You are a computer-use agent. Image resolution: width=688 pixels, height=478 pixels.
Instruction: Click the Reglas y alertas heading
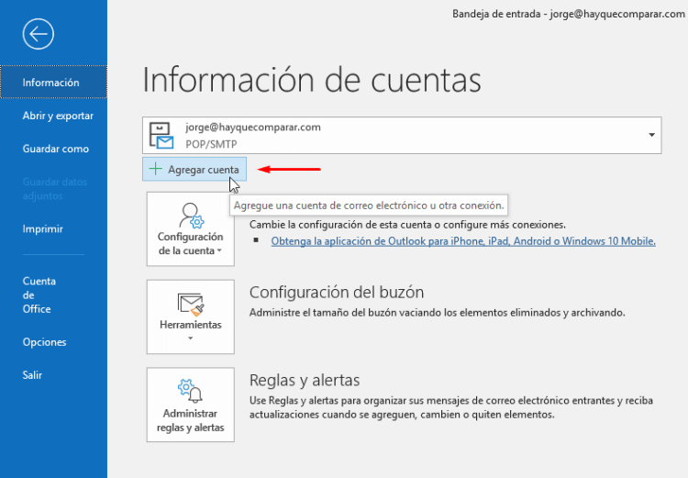click(305, 380)
